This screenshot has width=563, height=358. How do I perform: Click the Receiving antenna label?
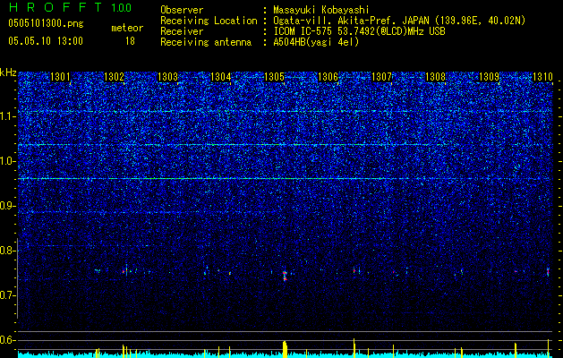206,42
